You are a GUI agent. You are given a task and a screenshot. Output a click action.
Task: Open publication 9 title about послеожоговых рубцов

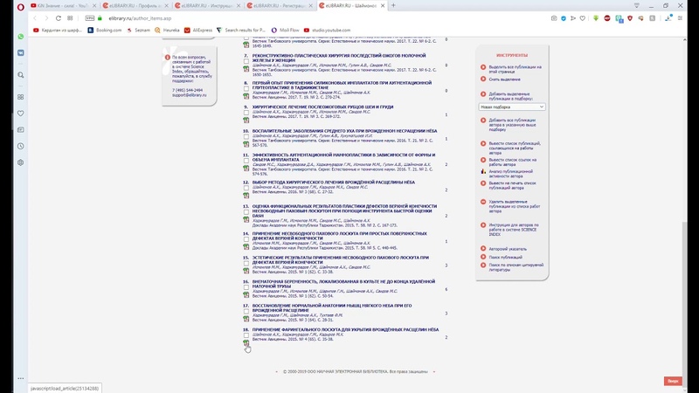click(x=322, y=107)
